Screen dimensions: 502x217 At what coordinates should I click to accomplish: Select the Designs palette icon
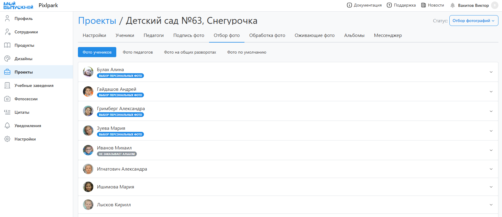click(7, 59)
